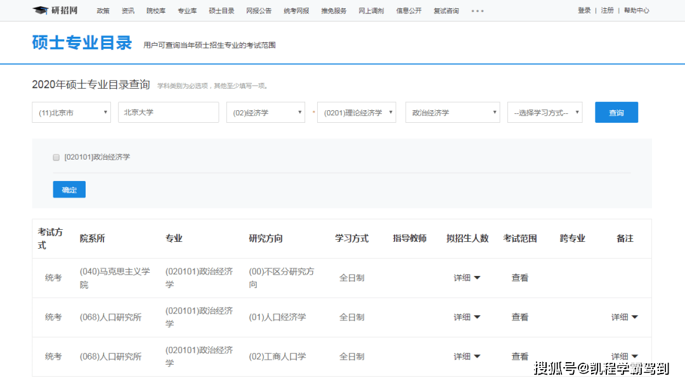Open the 硕士目录 navigation item
The height and width of the screenshot is (383, 685).
[221, 11]
